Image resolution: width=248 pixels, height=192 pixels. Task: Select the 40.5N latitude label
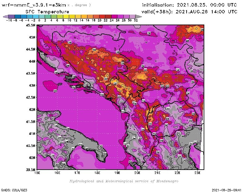coord(30,146)
